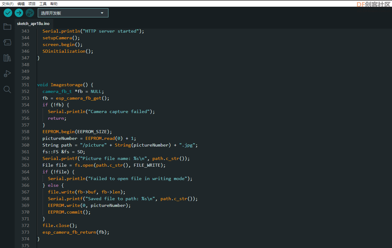Screen dimensions: 392x248
Task: Open the Library Manager books icon
Action: pyautogui.click(x=7, y=58)
